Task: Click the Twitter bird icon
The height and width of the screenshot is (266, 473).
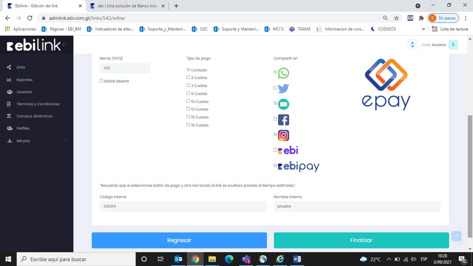Action: point(284,88)
